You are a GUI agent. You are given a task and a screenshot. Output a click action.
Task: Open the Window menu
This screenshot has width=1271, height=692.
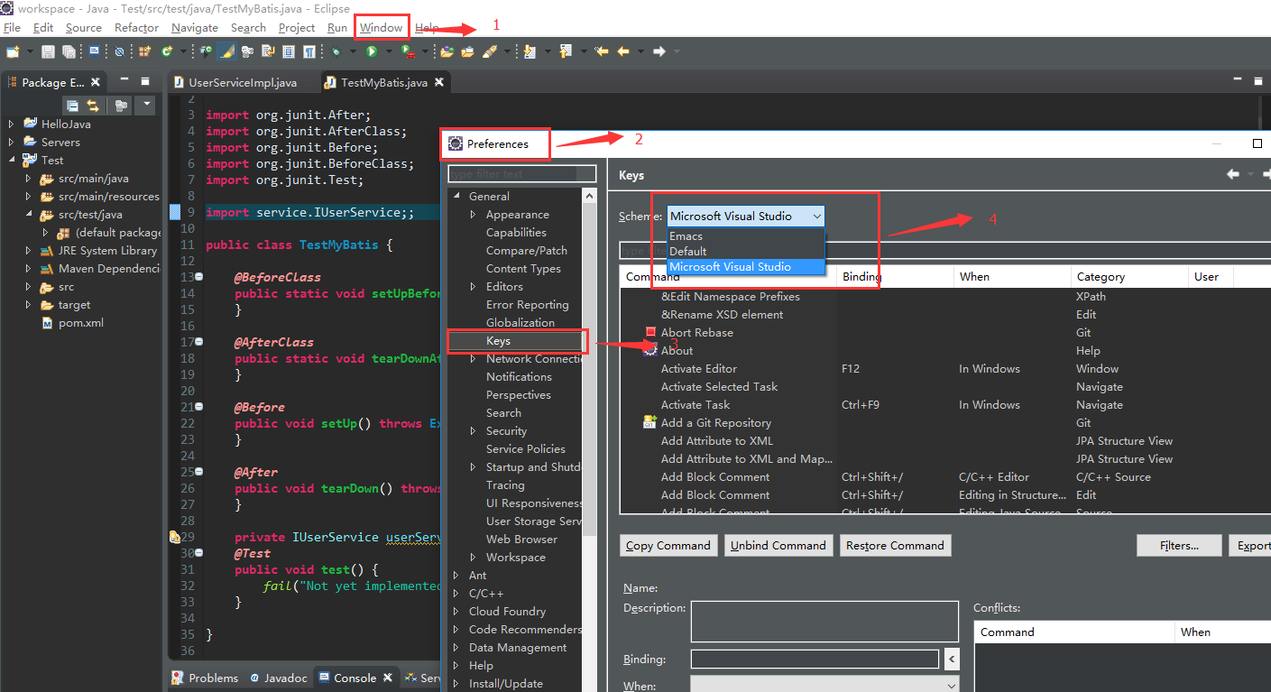(x=381, y=28)
